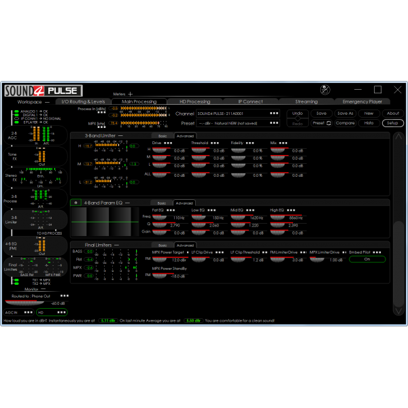
Task: Toggle the ANALOG 1 input indicator
Action: pyautogui.click(x=16, y=112)
